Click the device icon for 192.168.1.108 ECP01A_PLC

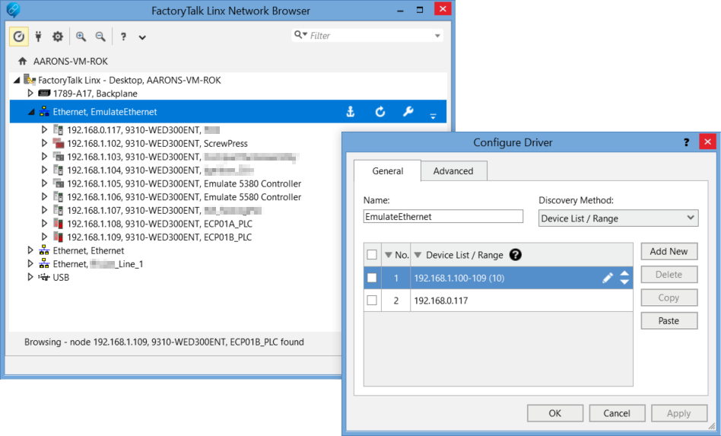coord(59,224)
